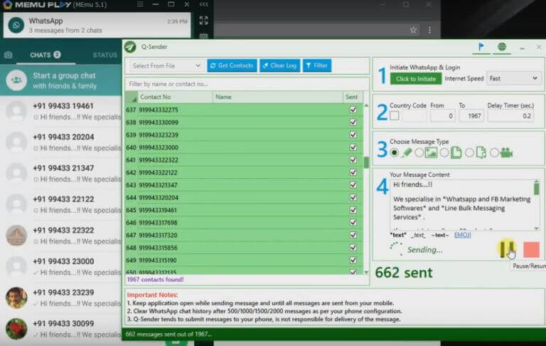Click the contacts list vertical scrollbar thumb
Screen dimensions: 546x346
click(x=366, y=162)
